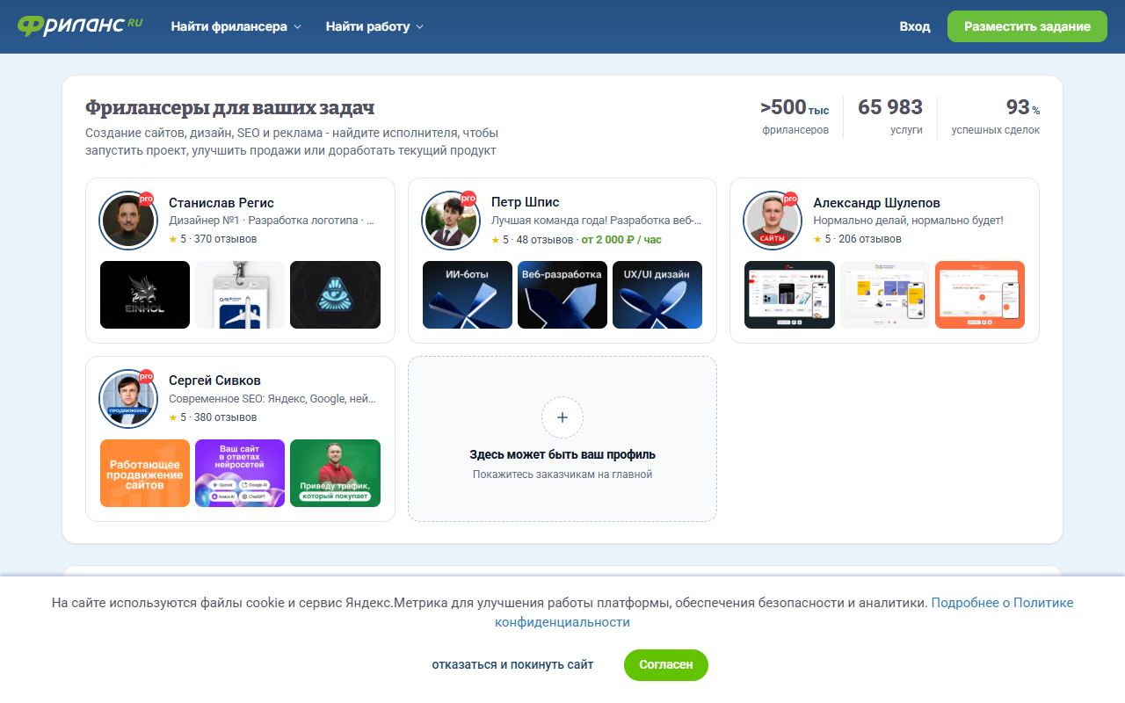Click the plus icon to add your profile
Screen dimensions: 1125x703
tap(562, 417)
